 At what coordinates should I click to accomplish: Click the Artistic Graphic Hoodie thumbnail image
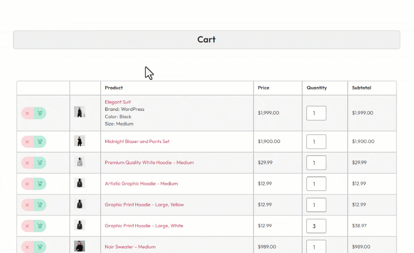(x=80, y=183)
